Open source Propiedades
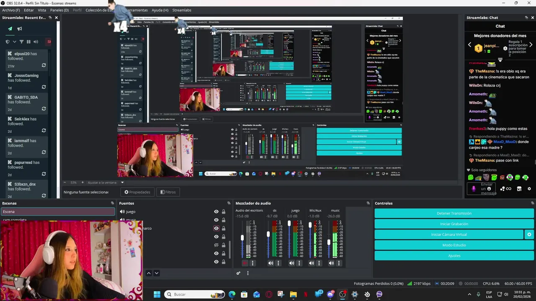536x301 pixels. (137, 192)
